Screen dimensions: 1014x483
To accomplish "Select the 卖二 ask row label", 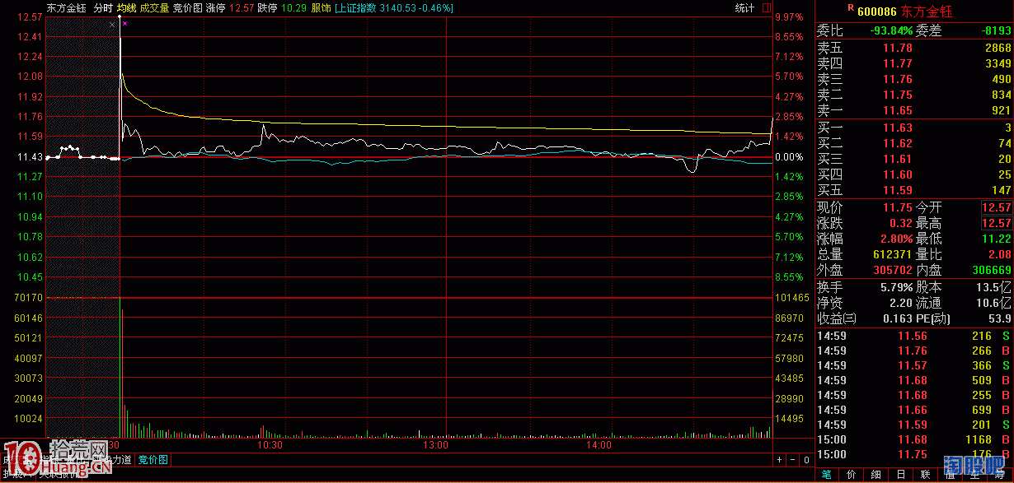I will point(829,95).
